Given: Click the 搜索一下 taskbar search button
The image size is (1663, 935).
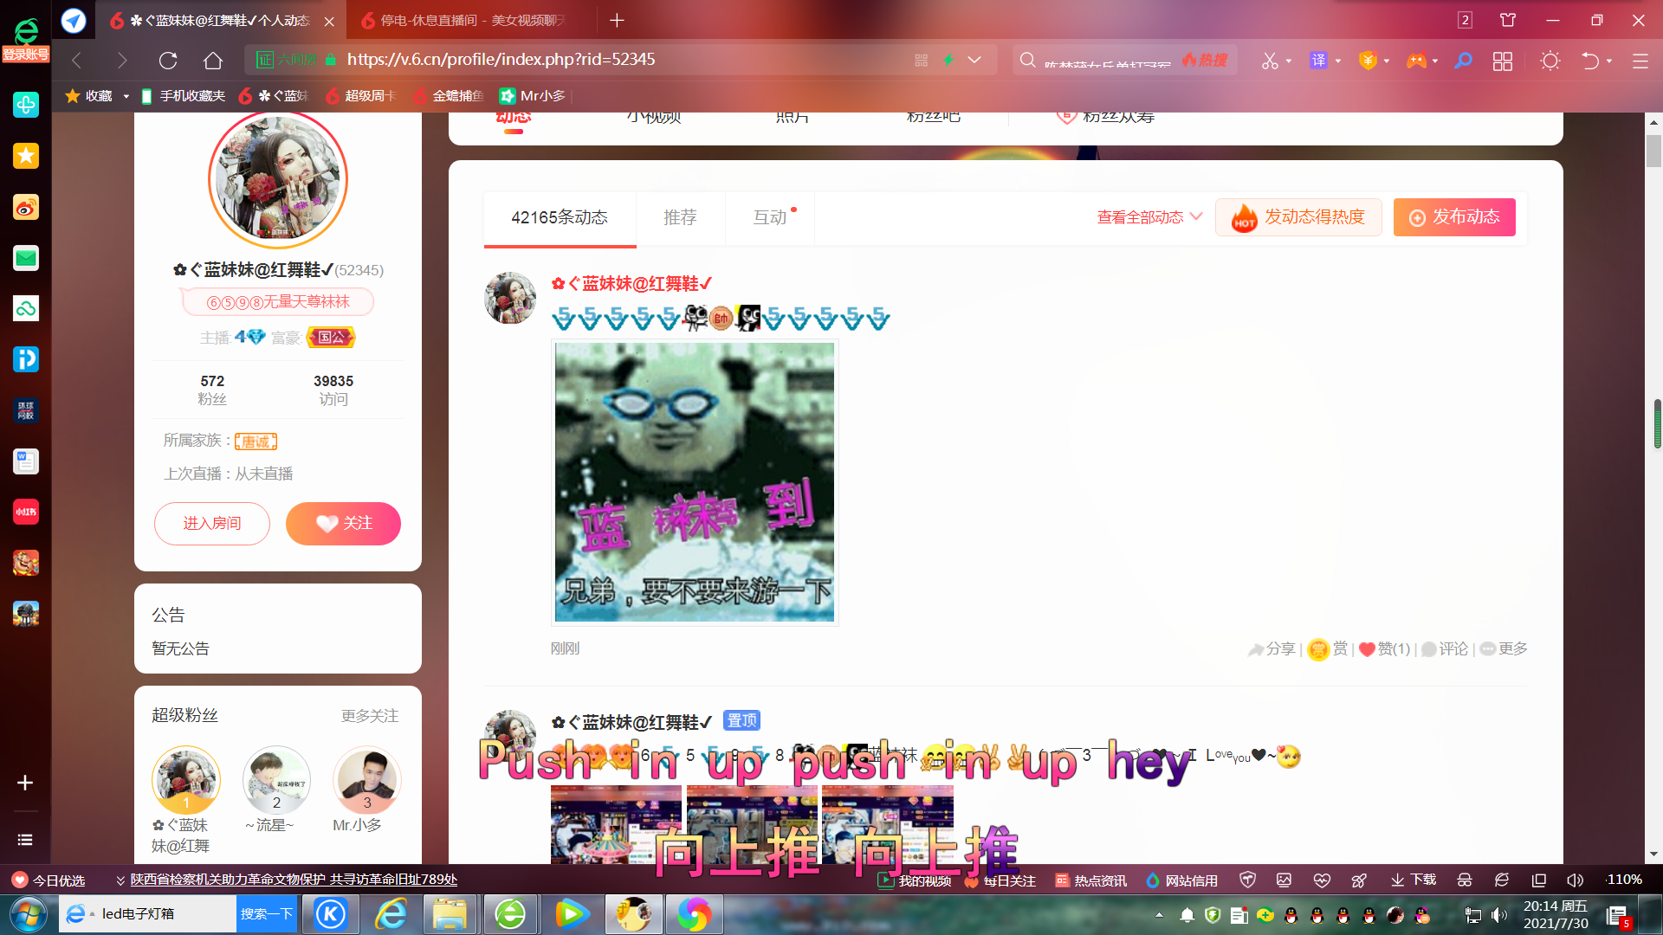Looking at the screenshot, I should tap(267, 914).
